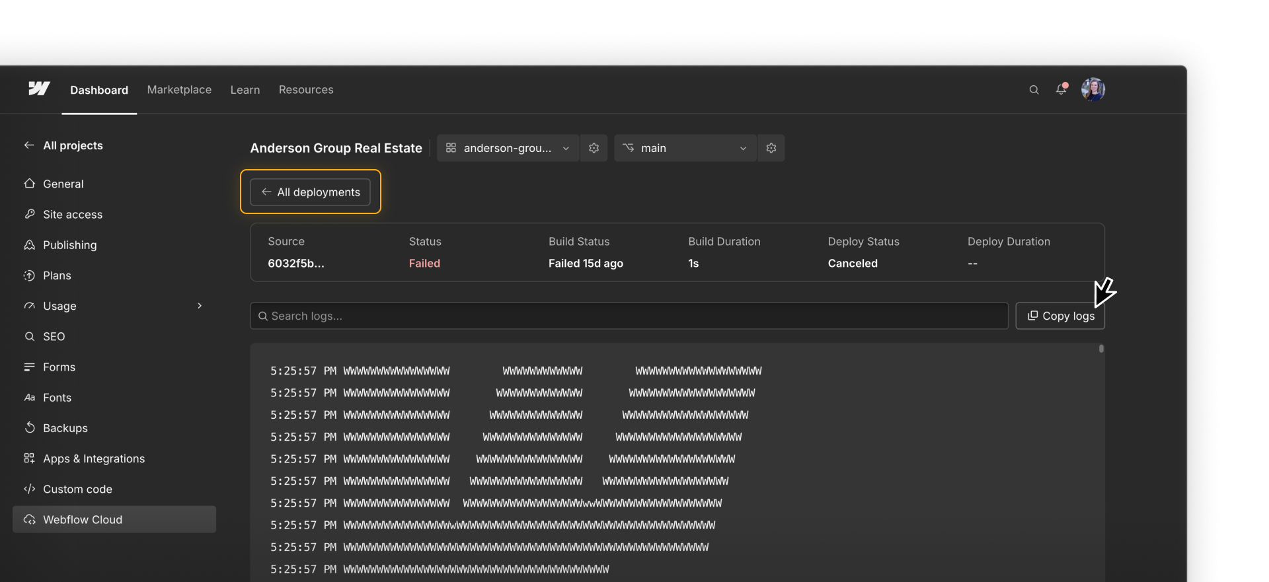Open the Resources menu
This screenshot has height=582, width=1269.
306,90
